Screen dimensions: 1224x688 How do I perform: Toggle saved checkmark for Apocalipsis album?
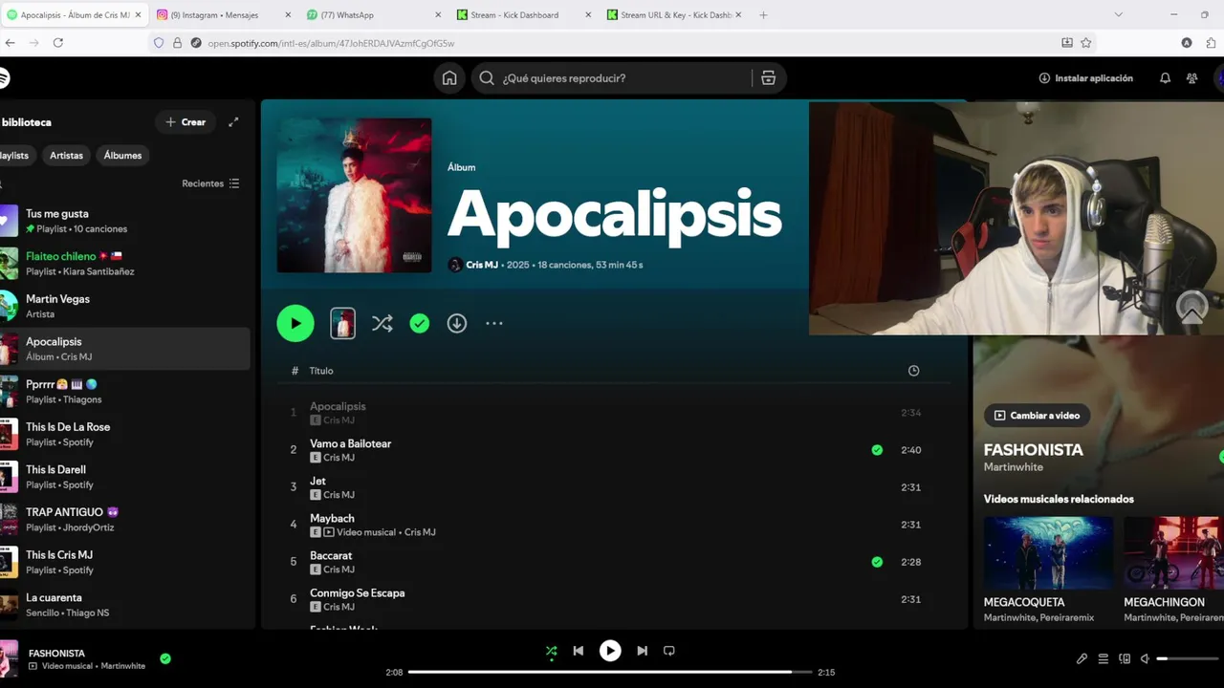coord(420,324)
